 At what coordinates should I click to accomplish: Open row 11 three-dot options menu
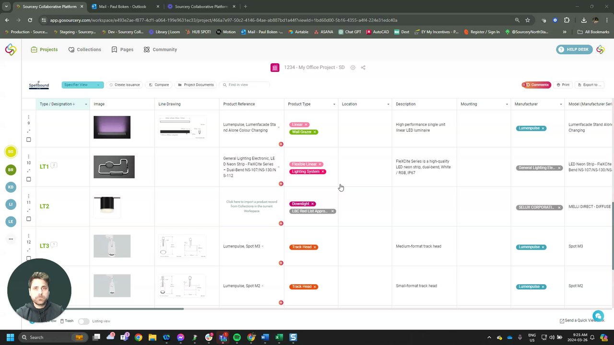[x=28, y=196]
